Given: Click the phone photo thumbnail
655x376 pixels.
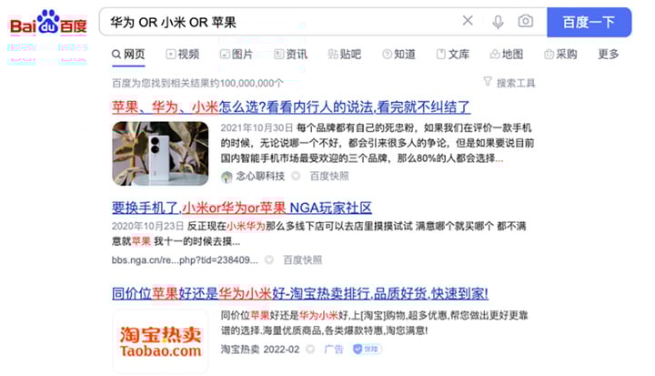Looking at the screenshot, I should 160,154.
